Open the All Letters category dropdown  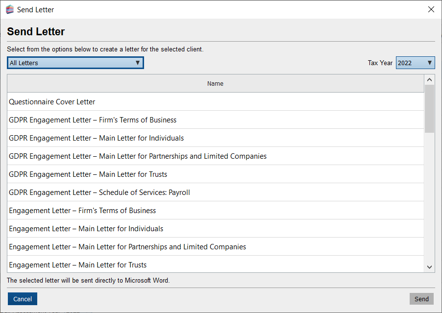(x=75, y=63)
